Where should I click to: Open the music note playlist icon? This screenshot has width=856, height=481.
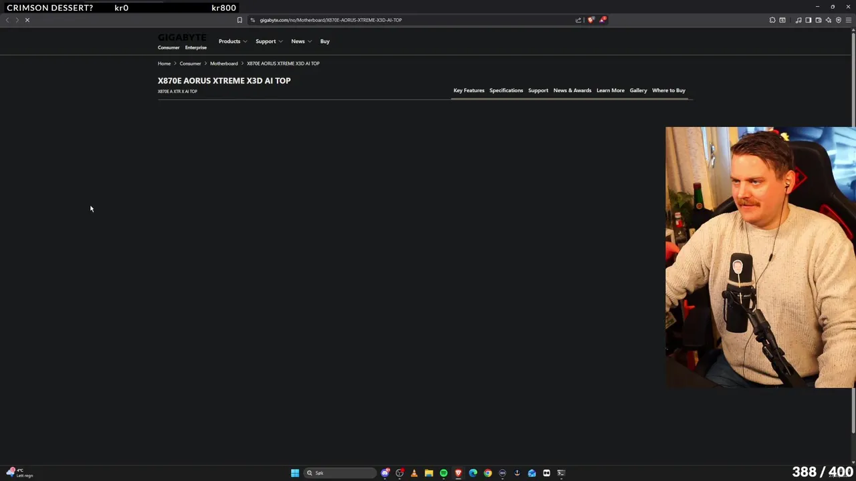pos(798,20)
